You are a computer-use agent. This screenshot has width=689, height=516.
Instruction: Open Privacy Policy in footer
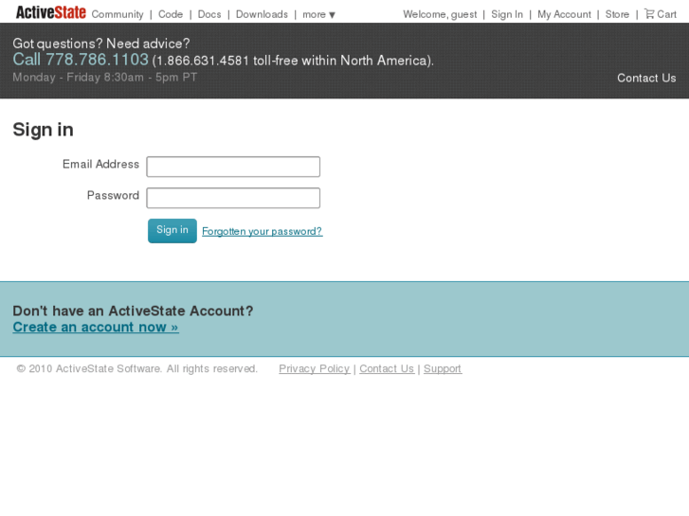click(x=315, y=368)
